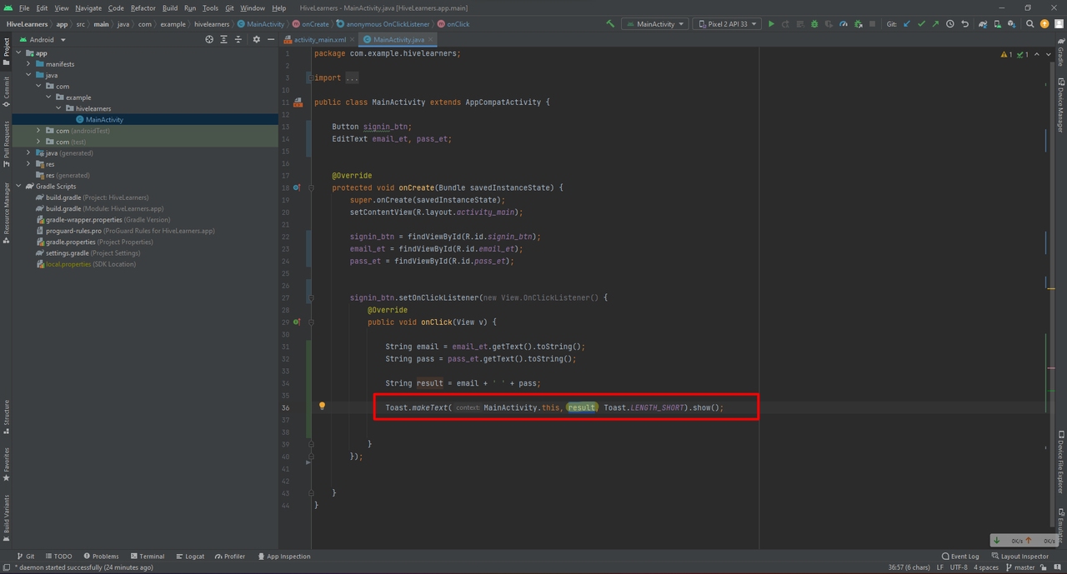Click the Select Opened File target icon
Screen dimensions: 1067x574
click(x=209, y=39)
